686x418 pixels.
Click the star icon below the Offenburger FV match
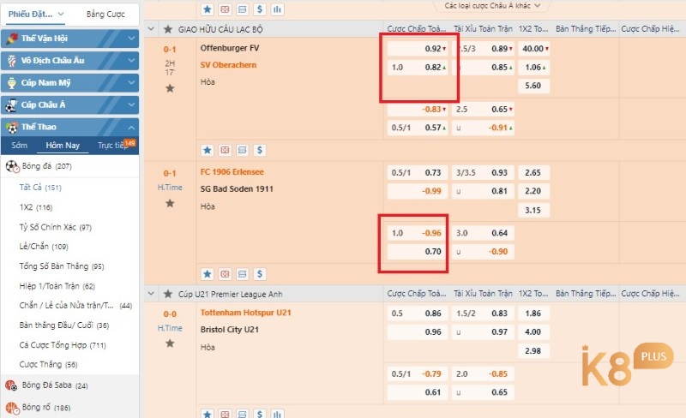point(208,151)
